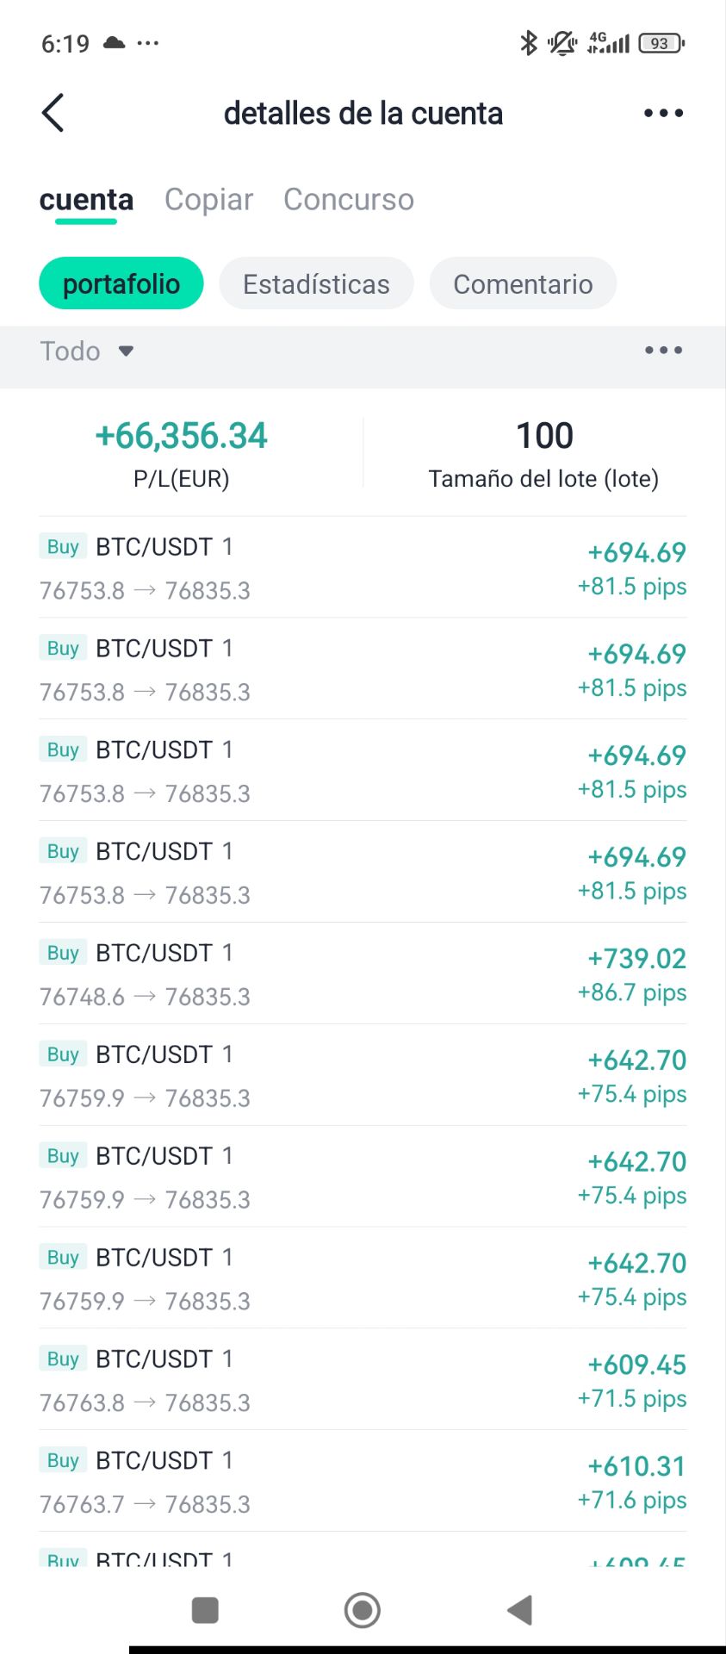The height and width of the screenshot is (1654, 726).
Task: Open the BTC/USDT trade with +609.45 profit
Action: (x=363, y=1379)
